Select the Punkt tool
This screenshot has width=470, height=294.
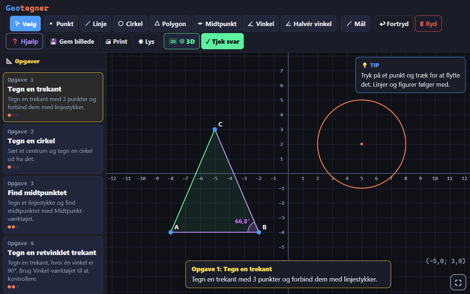[x=61, y=24]
